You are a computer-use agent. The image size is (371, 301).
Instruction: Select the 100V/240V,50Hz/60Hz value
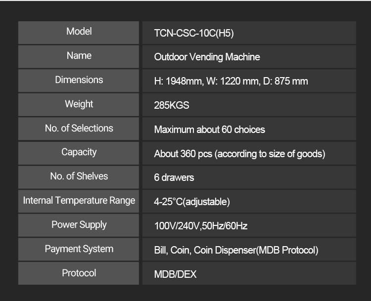coord(200,226)
